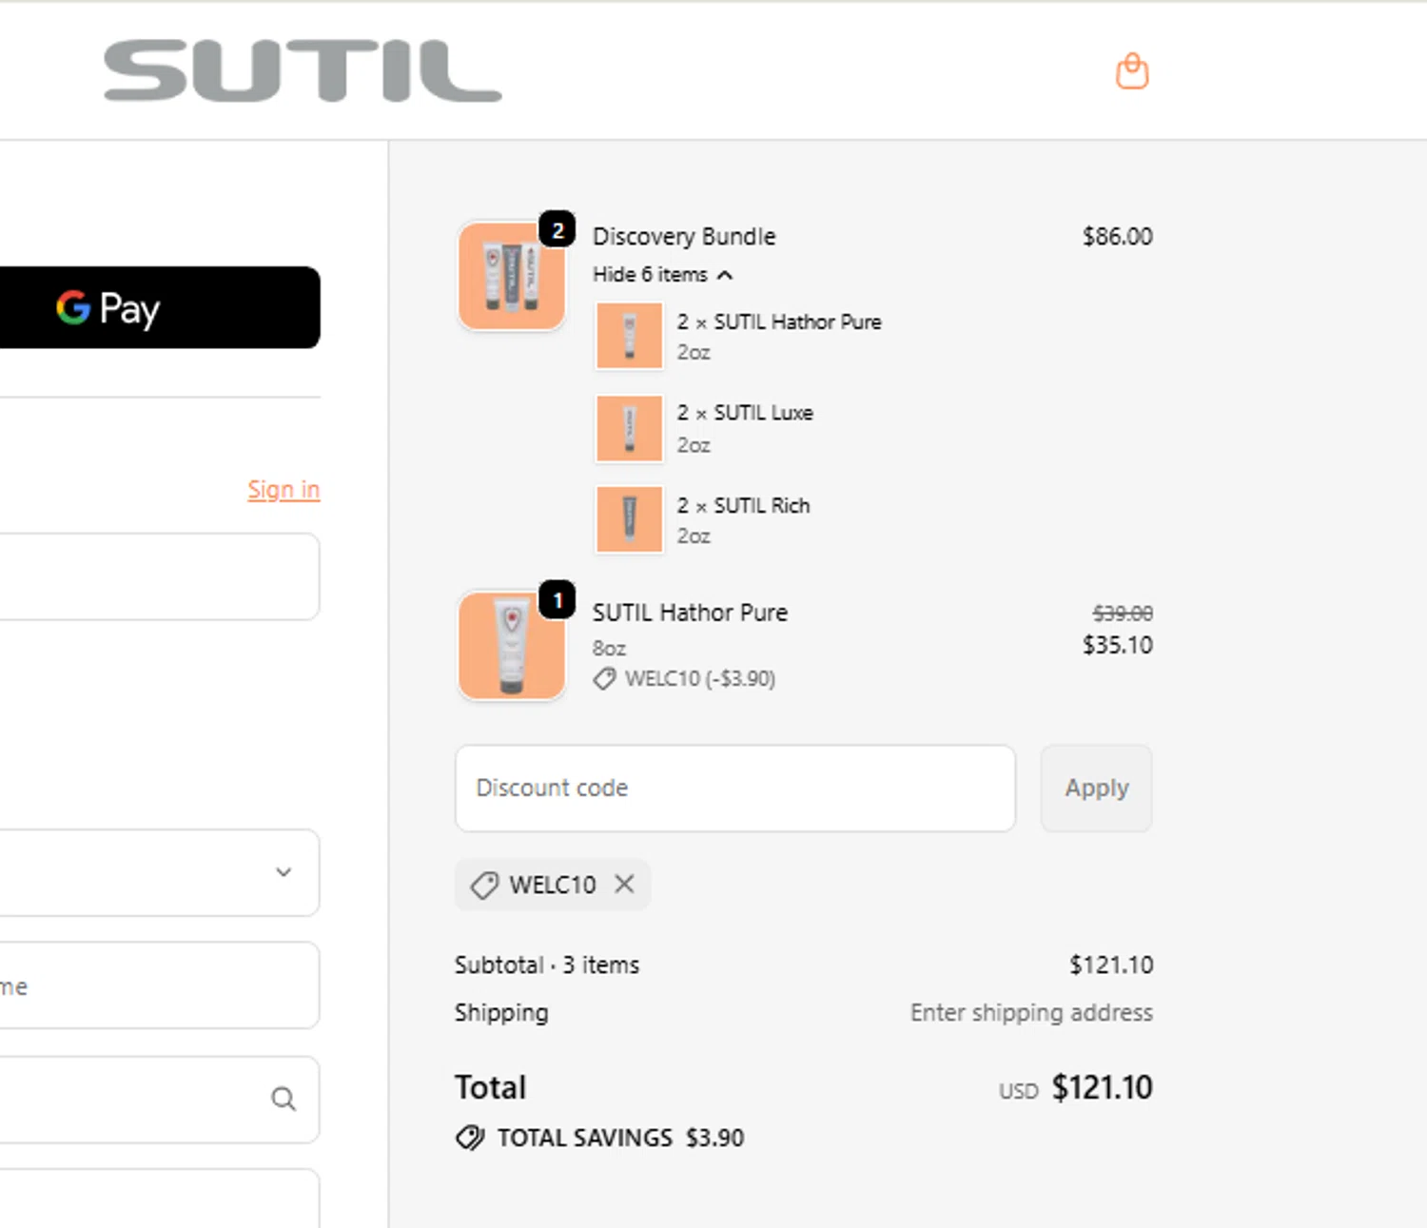
Task: Click the Discovery Bundle product thumbnail
Action: [512, 276]
